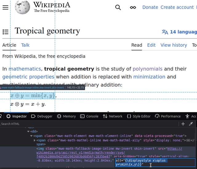Open the Style Editor tab
This screenshot has height=169, width=197.
139,116
